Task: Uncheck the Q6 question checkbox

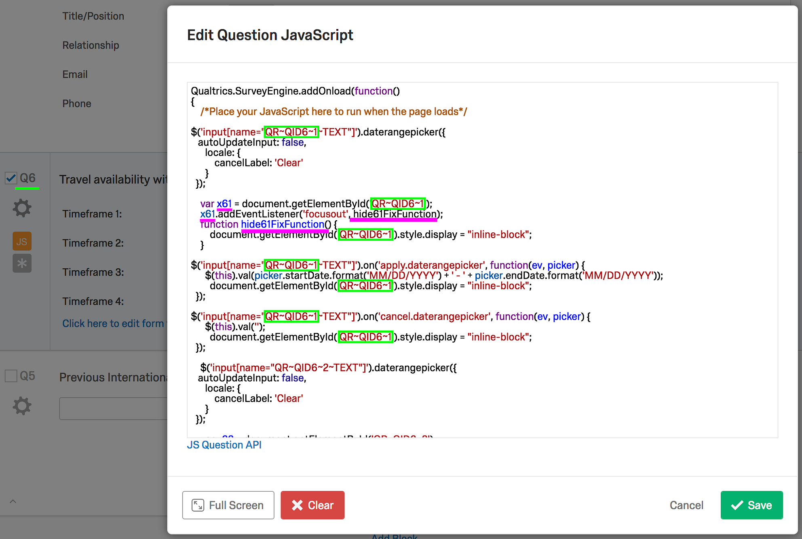Action: (x=11, y=178)
